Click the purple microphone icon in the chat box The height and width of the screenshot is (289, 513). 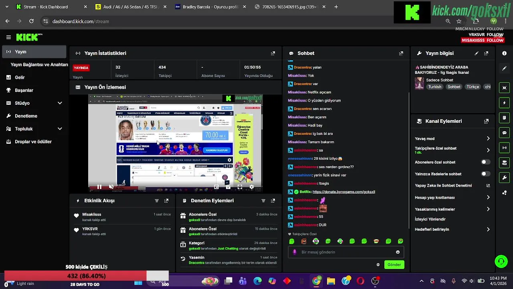click(x=295, y=252)
